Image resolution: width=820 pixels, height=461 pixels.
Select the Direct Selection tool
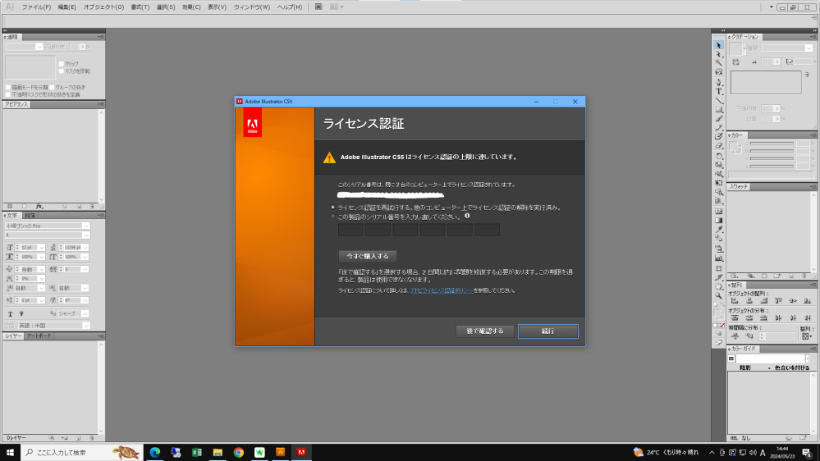coord(718,54)
